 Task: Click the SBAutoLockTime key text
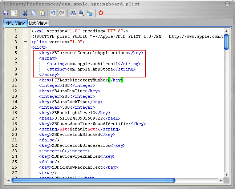click(70, 102)
